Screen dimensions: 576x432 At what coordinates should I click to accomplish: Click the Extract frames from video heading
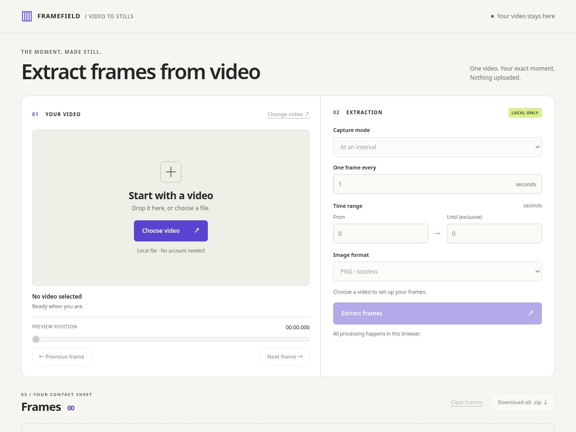pyautogui.click(x=141, y=72)
